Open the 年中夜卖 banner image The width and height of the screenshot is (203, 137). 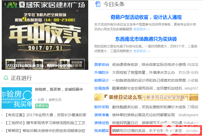click(x=45, y=35)
